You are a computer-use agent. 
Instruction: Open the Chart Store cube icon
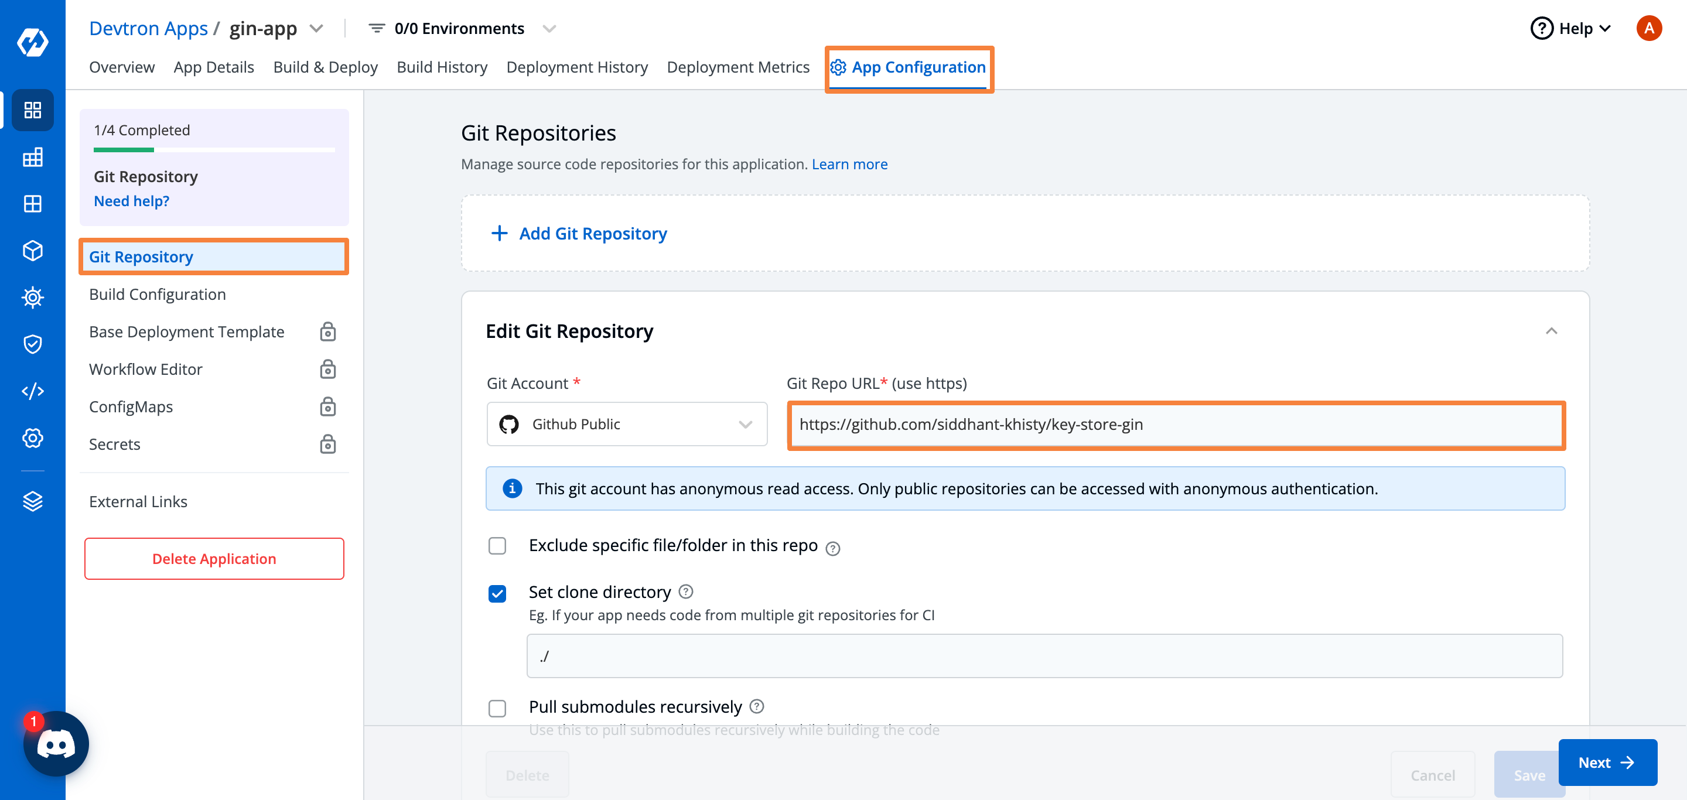pyautogui.click(x=33, y=250)
